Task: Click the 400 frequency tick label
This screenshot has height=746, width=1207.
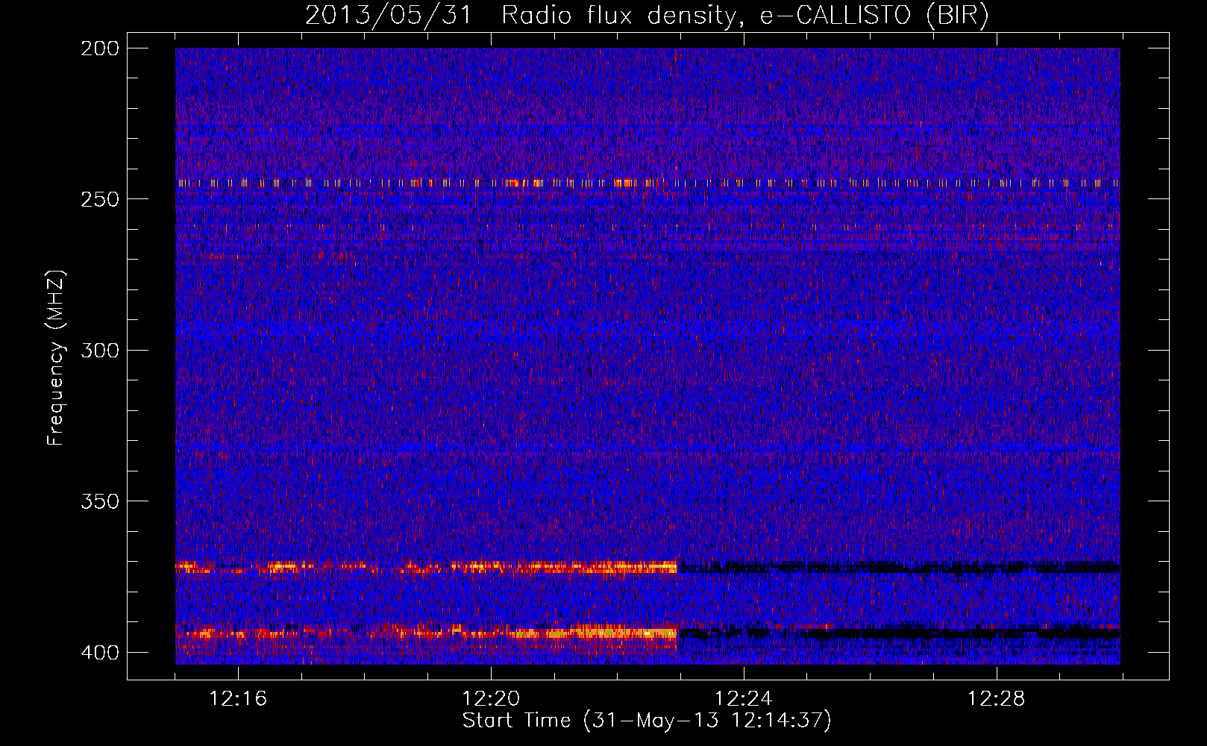Action: click(100, 653)
